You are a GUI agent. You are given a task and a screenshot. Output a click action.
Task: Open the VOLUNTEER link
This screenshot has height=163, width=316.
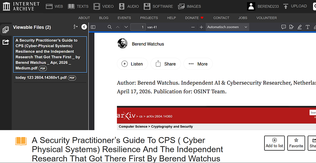(x=267, y=18)
